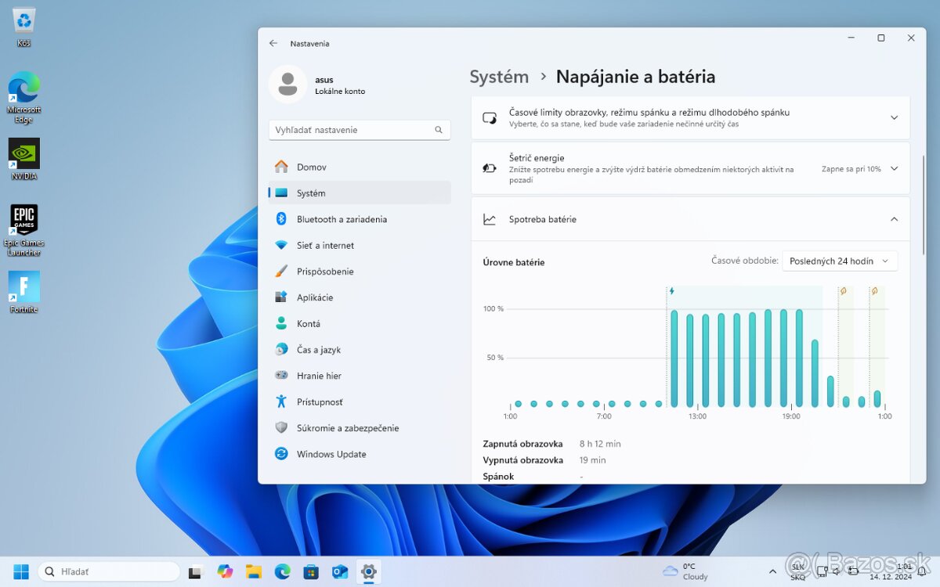Open the Microsoft Store from the taskbar
940x587 pixels.
click(x=311, y=571)
